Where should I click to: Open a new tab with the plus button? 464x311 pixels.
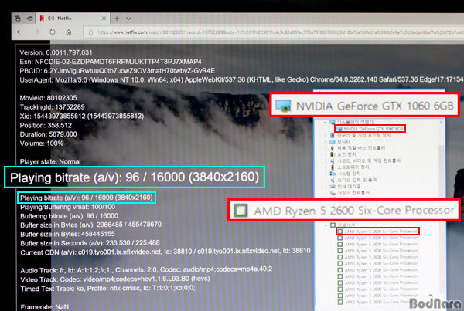point(117,19)
